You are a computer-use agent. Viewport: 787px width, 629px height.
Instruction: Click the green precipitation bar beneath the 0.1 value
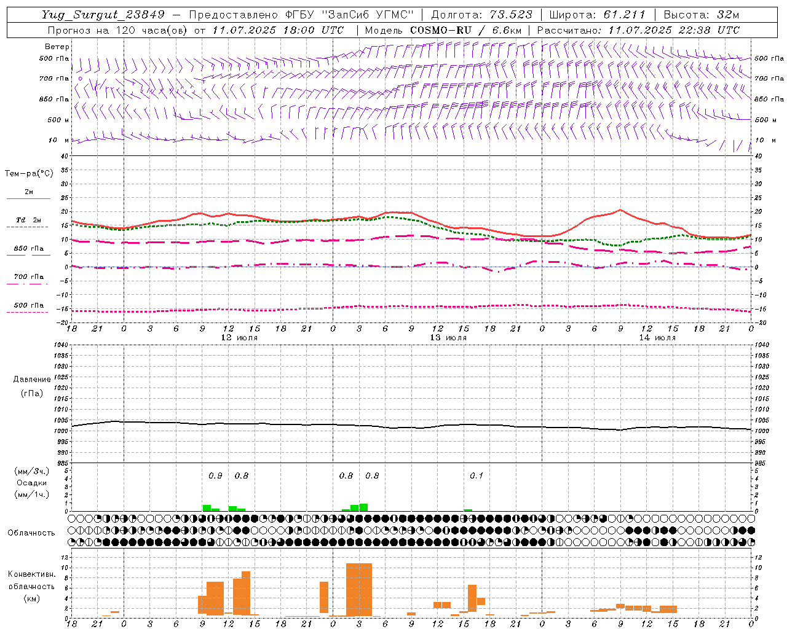point(468,510)
